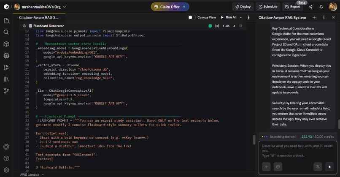Click the chat prompt input field
This screenshot has width=340, height=177.
pos(297,151)
